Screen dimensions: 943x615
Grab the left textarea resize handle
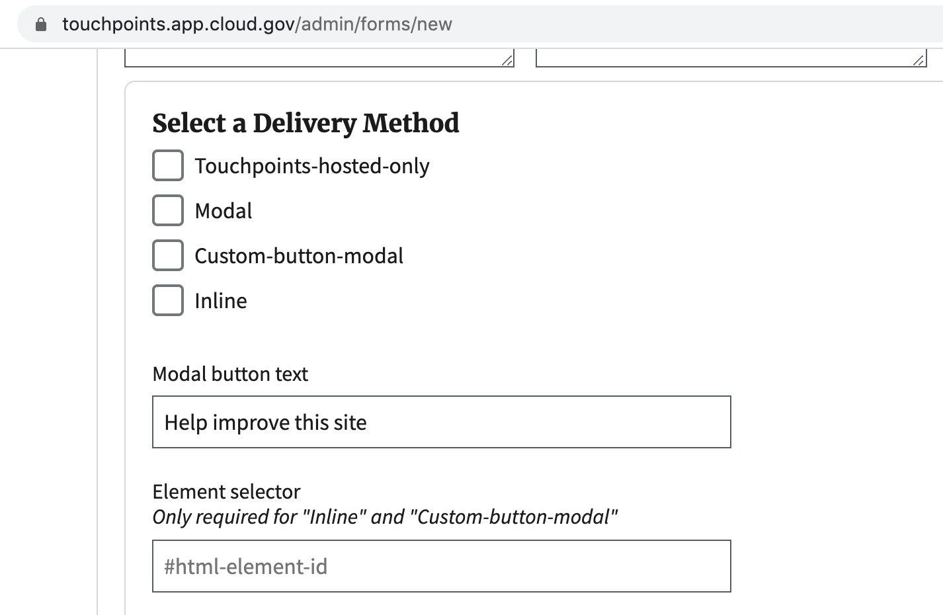(x=507, y=60)
